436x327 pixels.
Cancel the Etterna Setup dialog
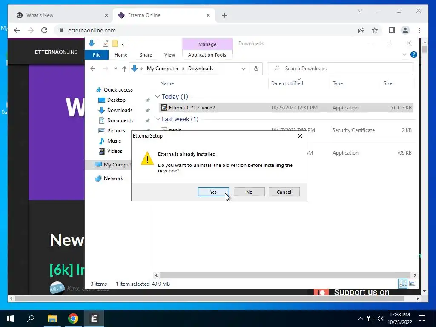[x=284, y=192]
